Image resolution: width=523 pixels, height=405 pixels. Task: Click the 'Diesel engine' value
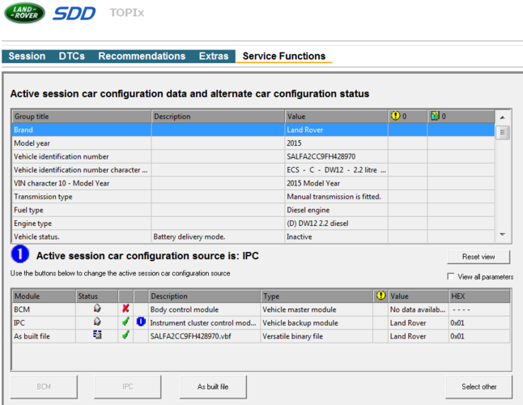pos(308,210)
